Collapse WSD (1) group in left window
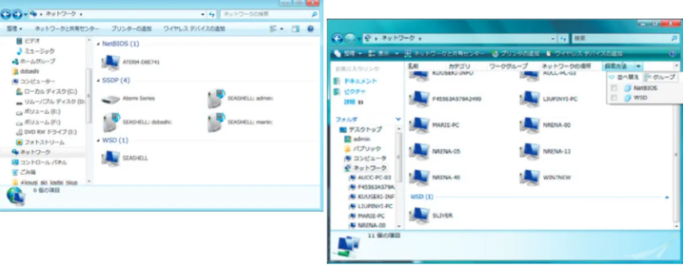Viewport: 683px width, 268px height. click(x=98, y=141)
